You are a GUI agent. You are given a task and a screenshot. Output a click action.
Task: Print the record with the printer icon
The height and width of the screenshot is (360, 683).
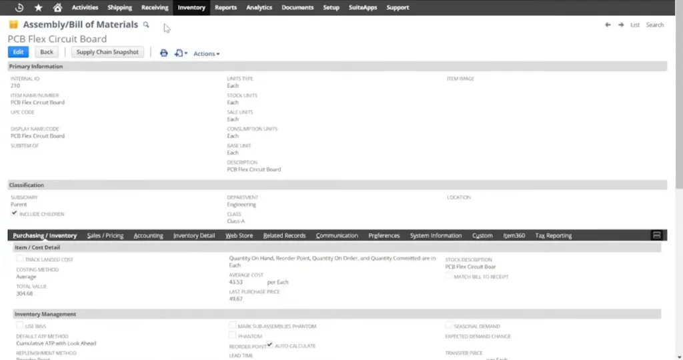click(x=163, y=53)
